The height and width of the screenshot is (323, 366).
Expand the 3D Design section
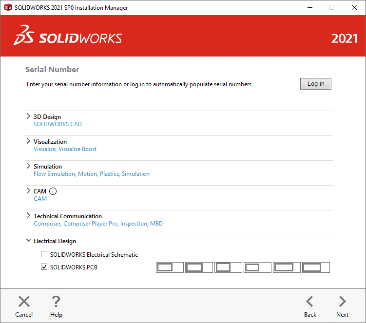click(28, 116)
